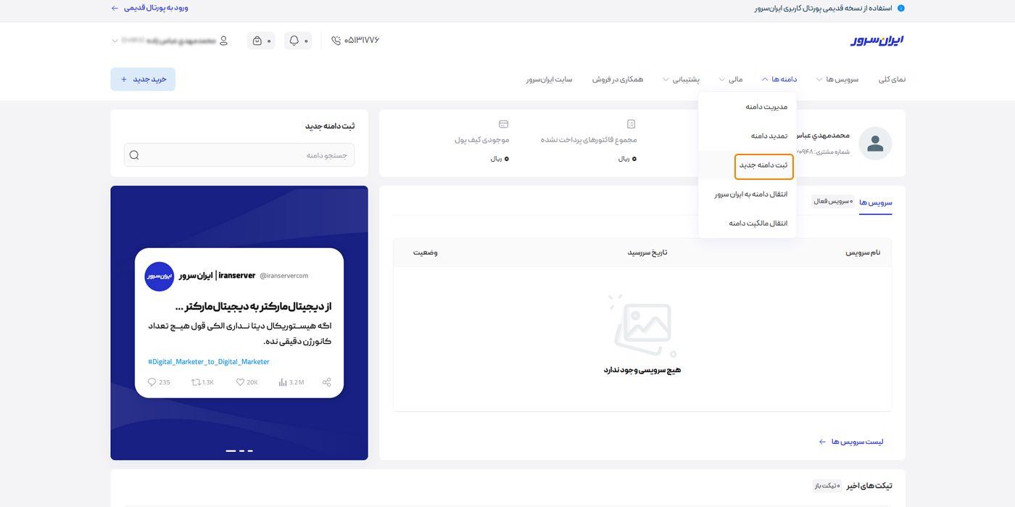Viewport: 1015px width, 507px height.
Task: Select انتقال مالکیت دامنه menu entry
Action: (758, 223)
